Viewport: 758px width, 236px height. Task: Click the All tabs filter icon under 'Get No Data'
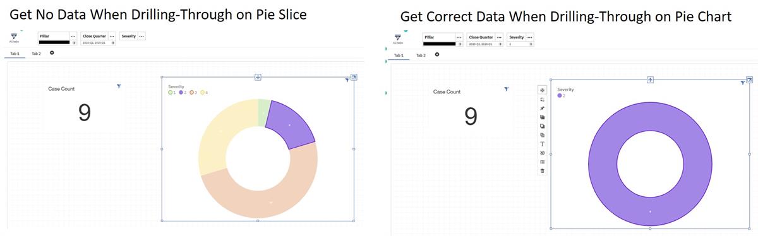tap(13, 38)
